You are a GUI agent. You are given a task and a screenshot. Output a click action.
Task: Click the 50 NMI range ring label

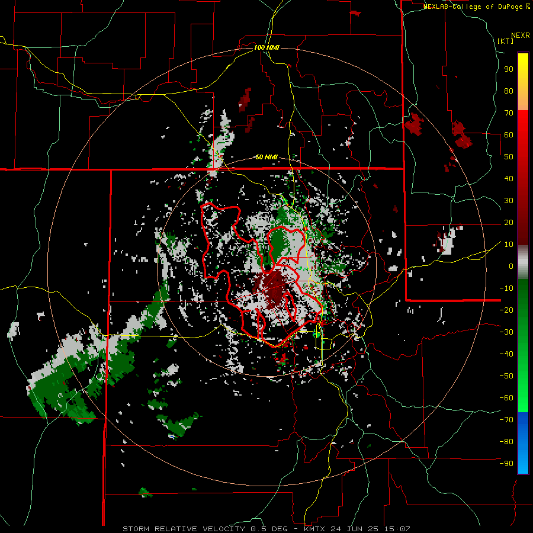(x=266, y=157)
